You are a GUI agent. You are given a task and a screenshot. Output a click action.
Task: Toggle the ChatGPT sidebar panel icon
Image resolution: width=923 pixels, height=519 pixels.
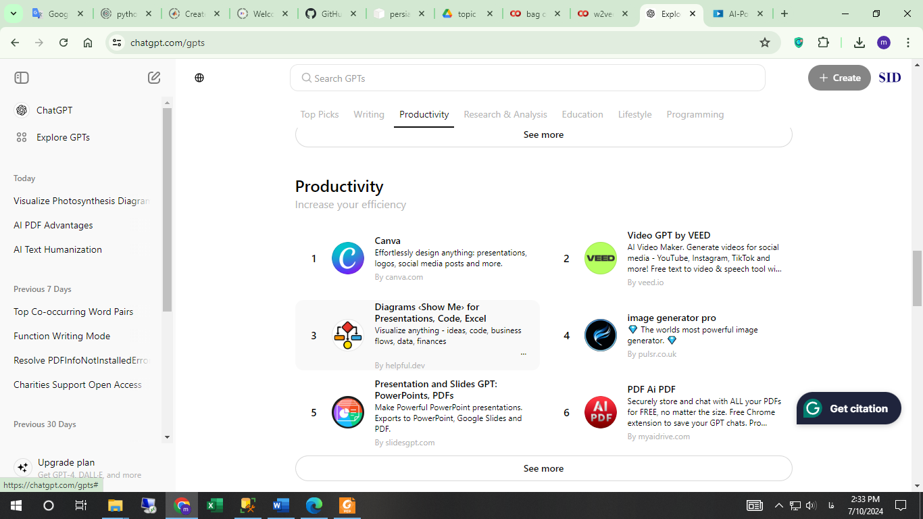(x=22, y=78)
